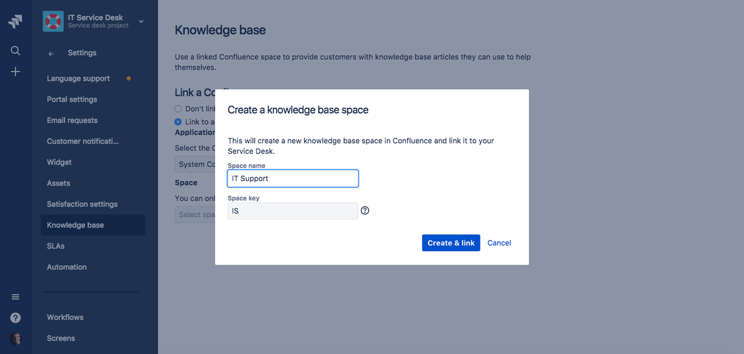Open the hamburger app switcher icon
Viewport: 744px width, 354px height.
point(15,297)
